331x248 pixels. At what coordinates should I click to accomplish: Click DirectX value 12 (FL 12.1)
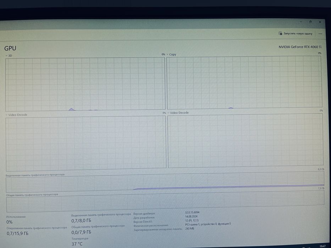click(192, 220)
